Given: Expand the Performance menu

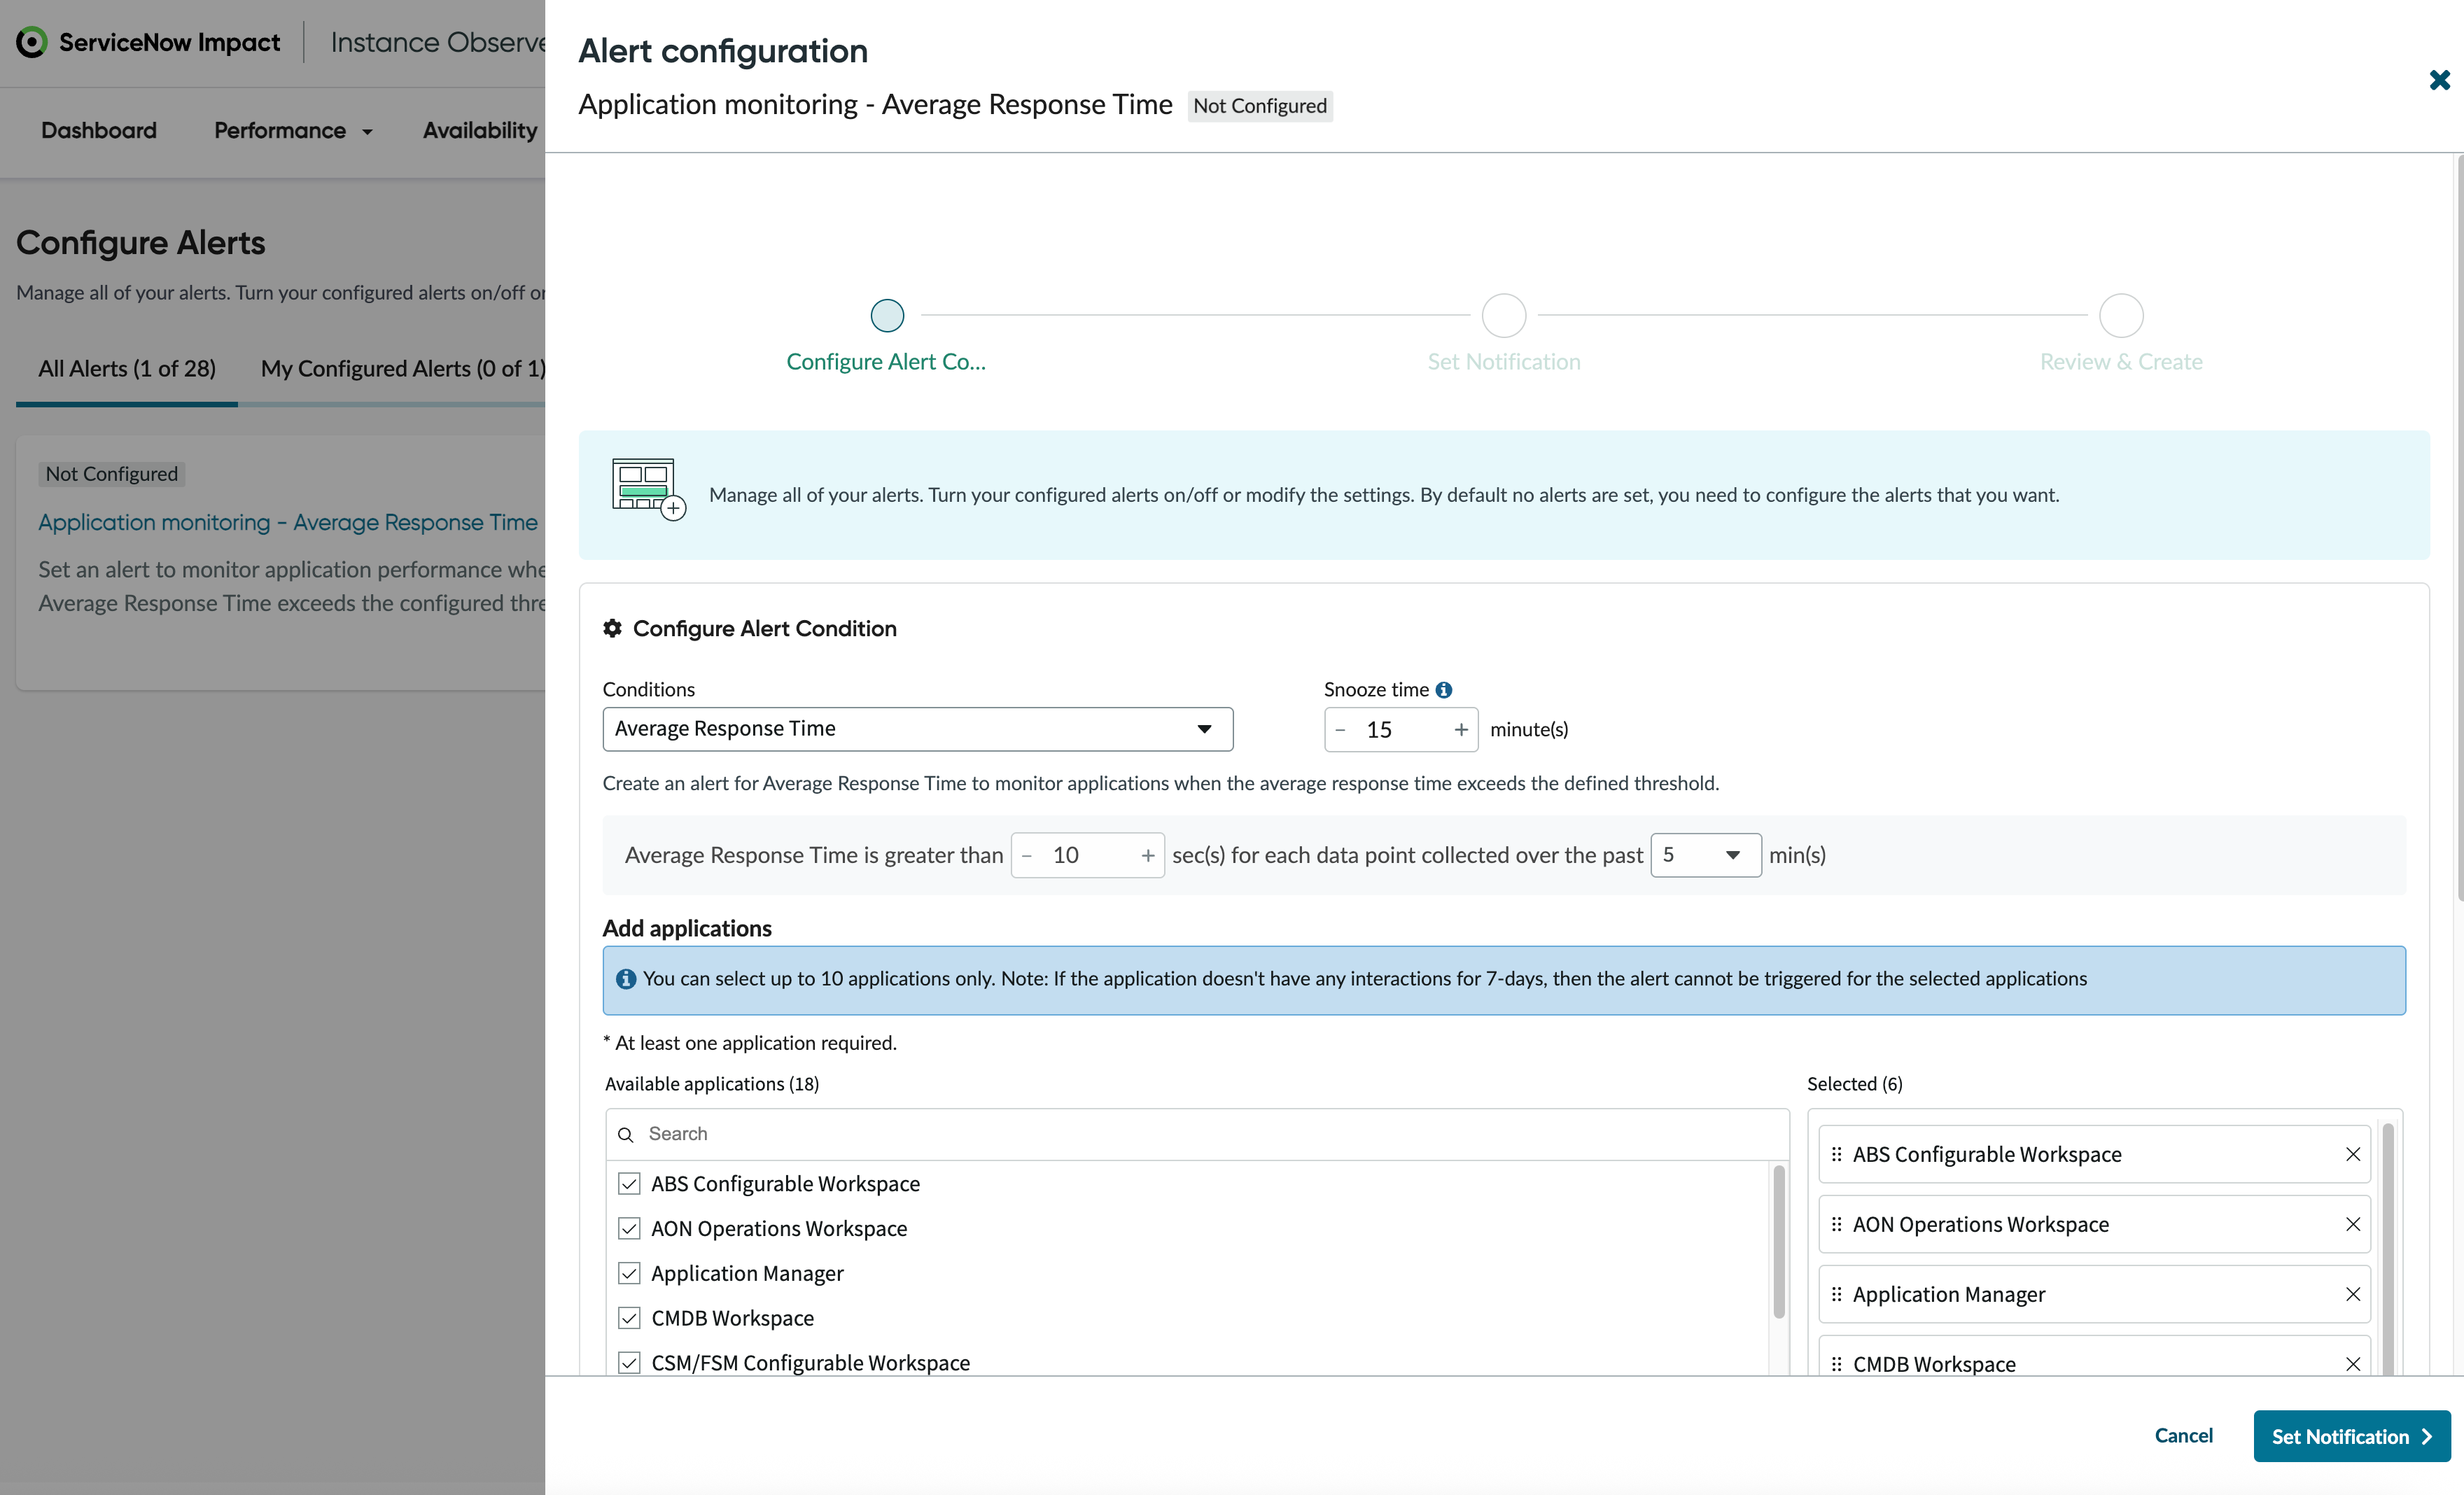Looking at the screenshot, I should pos(293,131).
